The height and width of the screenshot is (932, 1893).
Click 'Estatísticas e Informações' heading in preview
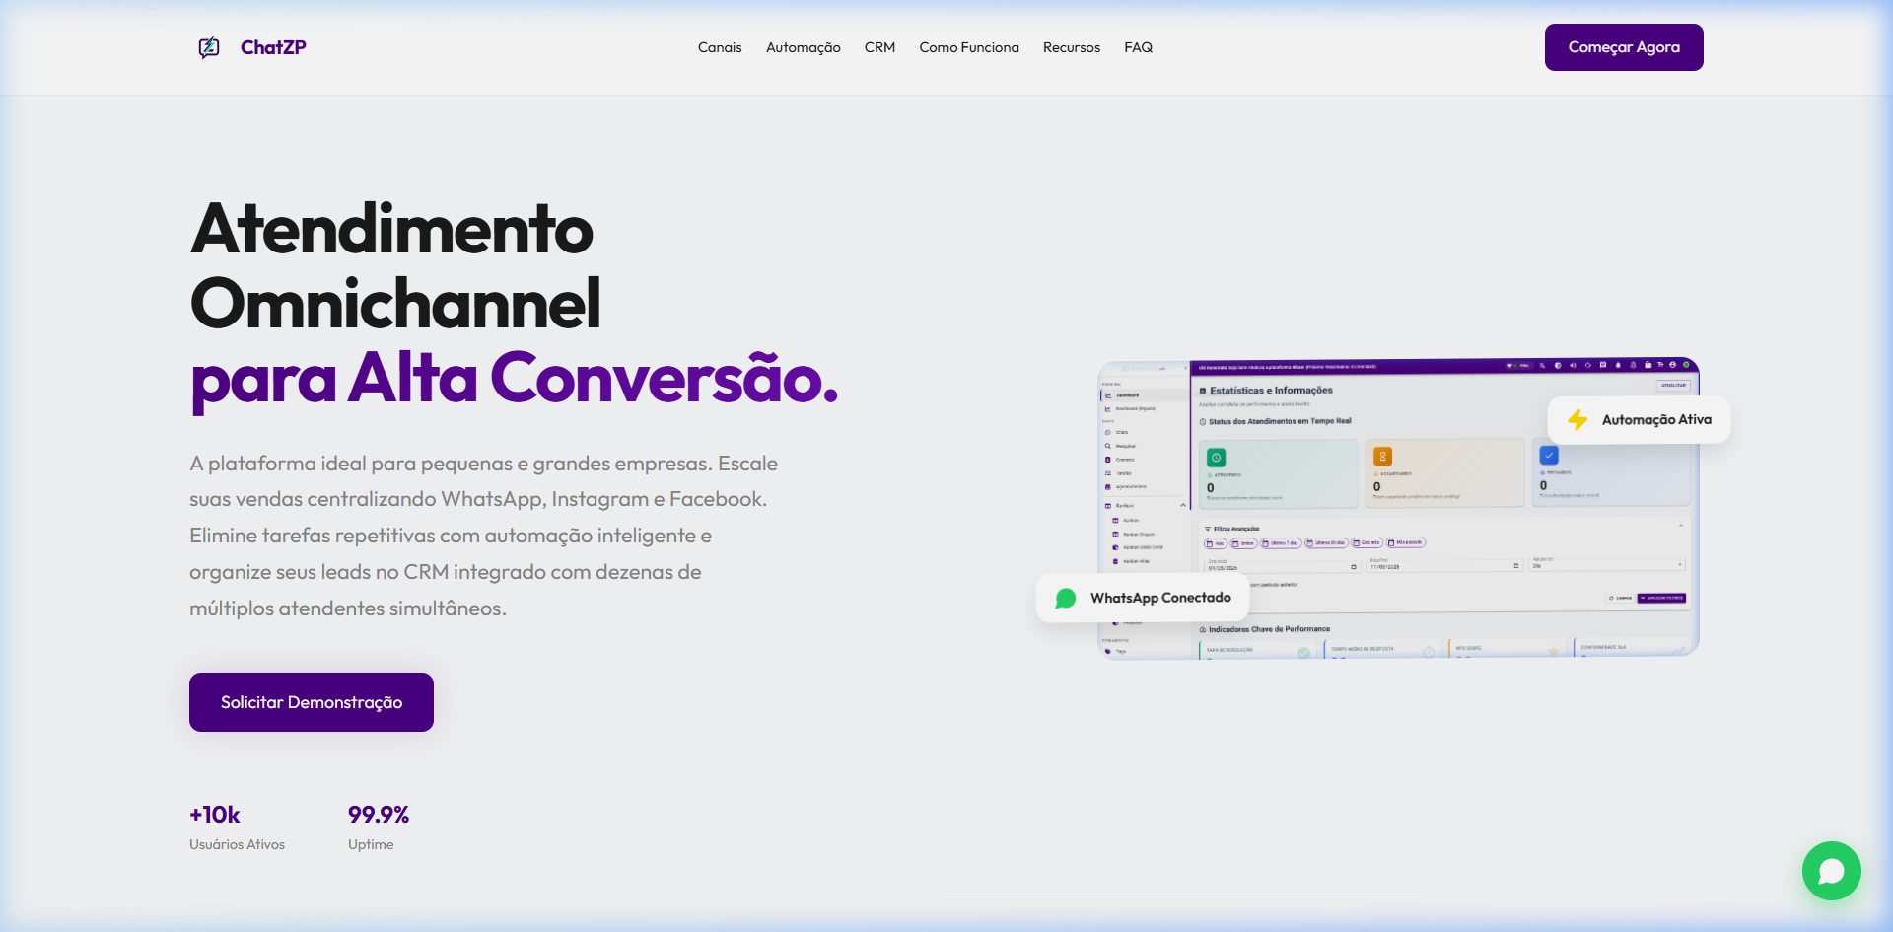tap(1271, 391)
